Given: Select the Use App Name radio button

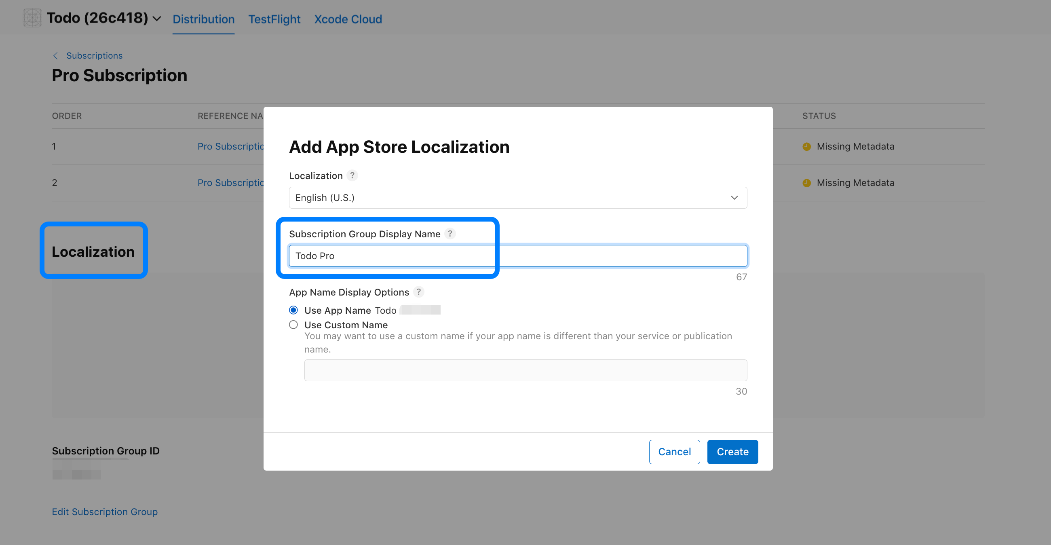Looking at the screenshot, I should click(293, 310).
